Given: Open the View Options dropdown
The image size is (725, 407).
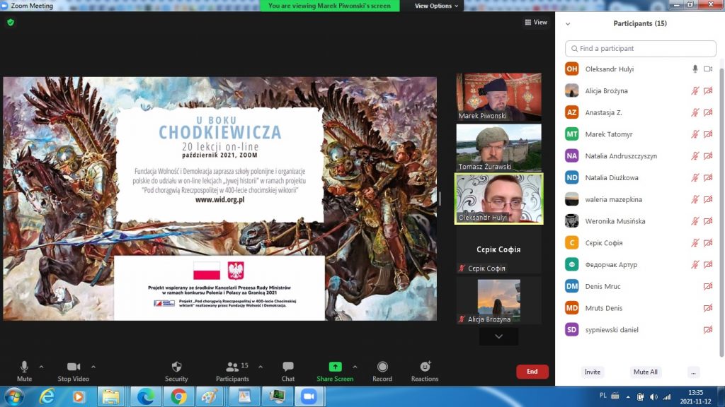Looking at the screenshot, I should point(436,6).
